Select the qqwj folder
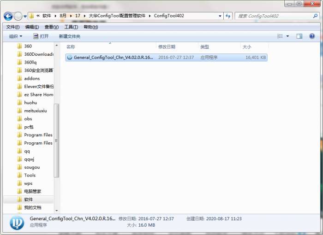323x235 pixels. (29, 159)
